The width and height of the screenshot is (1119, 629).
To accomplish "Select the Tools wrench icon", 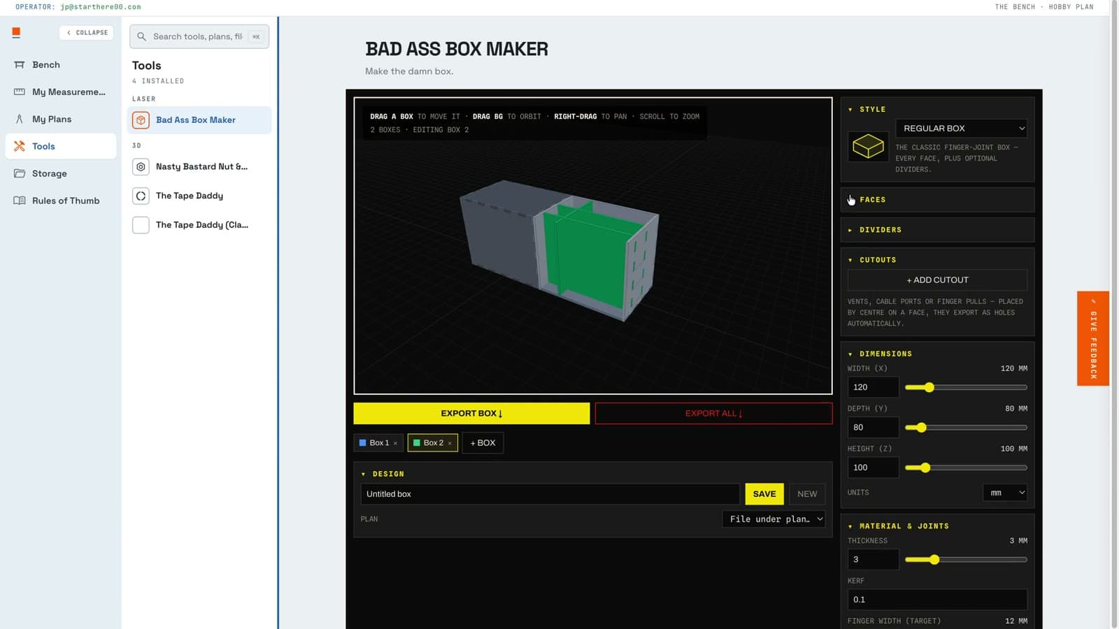I will [20, 146].
